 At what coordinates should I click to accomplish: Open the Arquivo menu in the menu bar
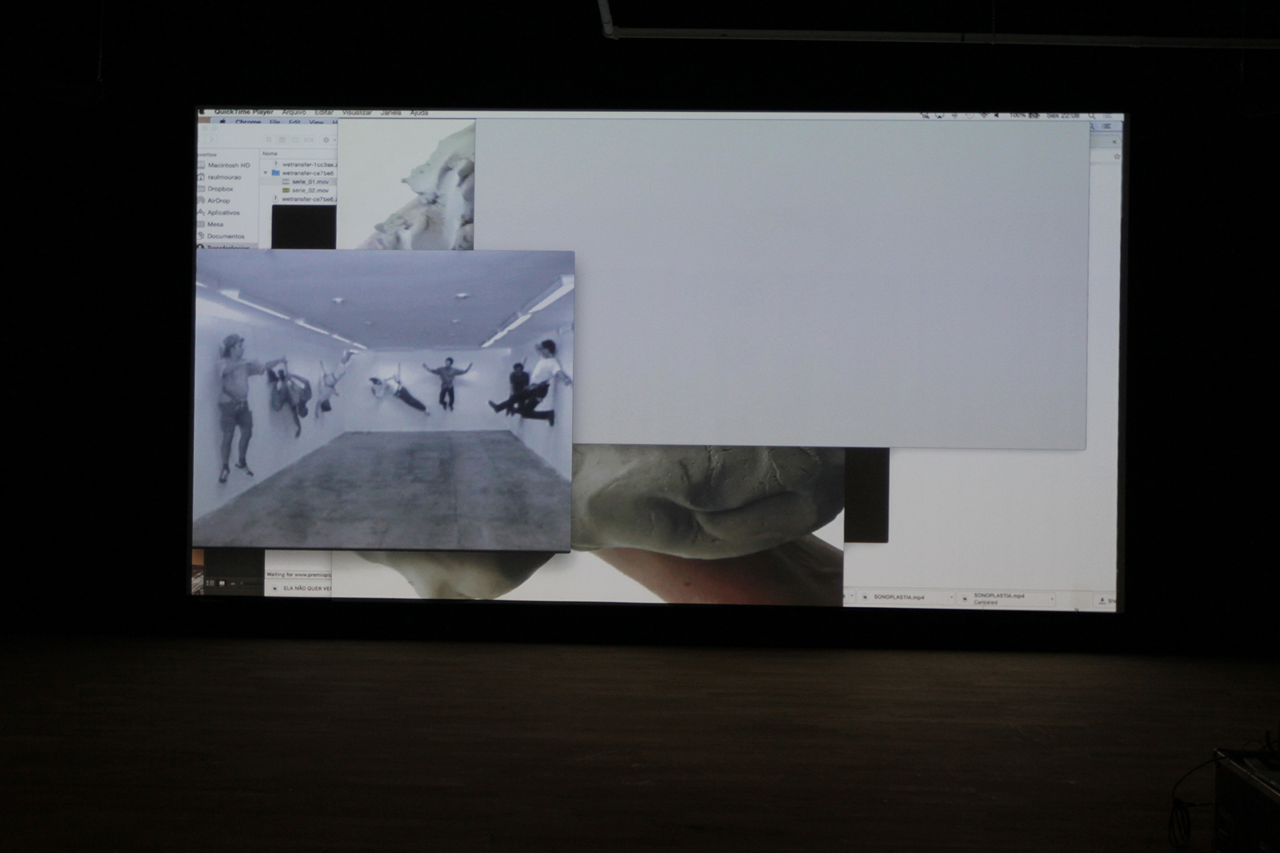(x=294, y=113)
